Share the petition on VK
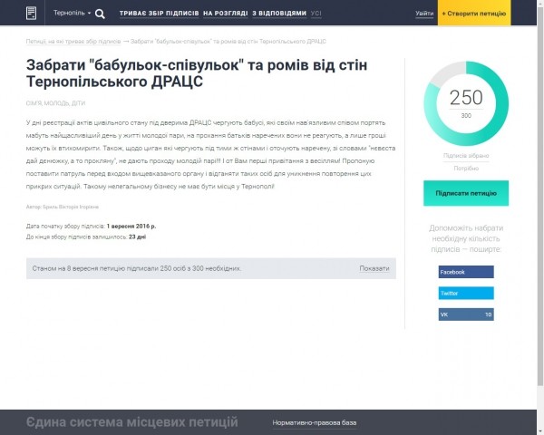This screenshot has width=544, height=435. [x=466, y=314]
